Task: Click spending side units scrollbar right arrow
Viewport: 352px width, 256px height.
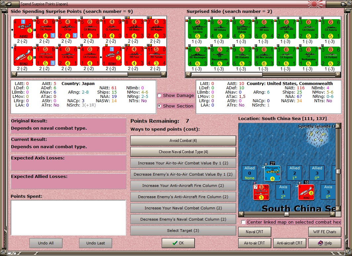Action: pos(164,74)
